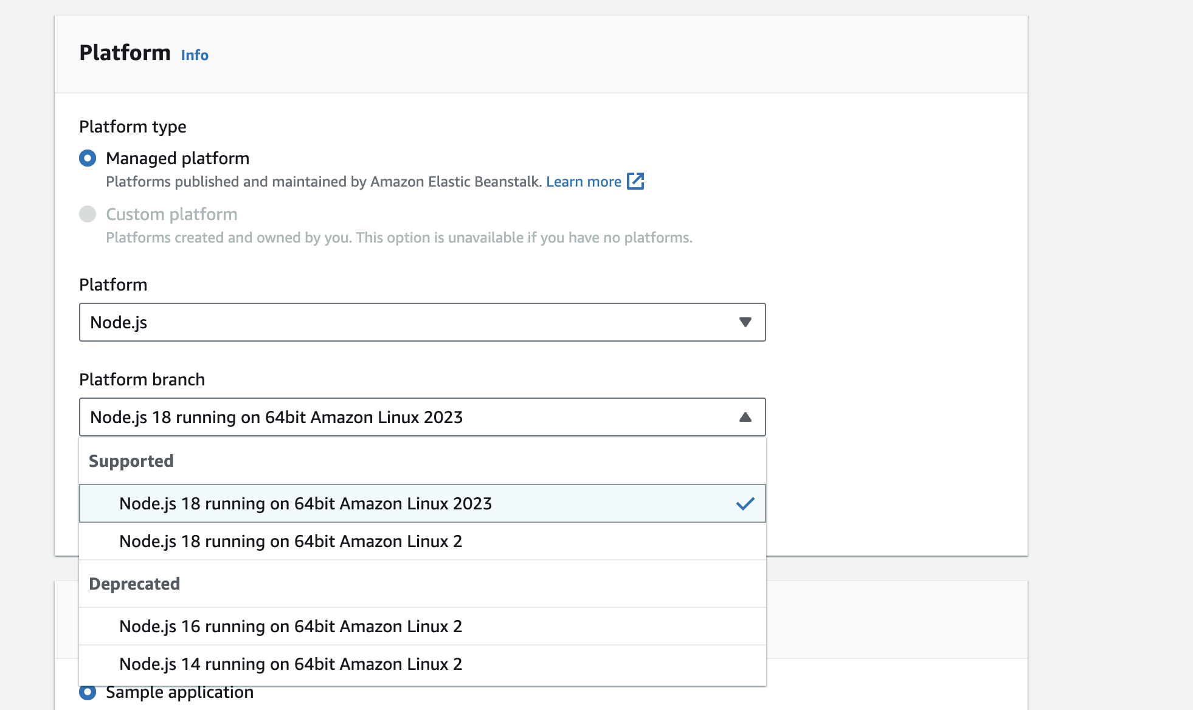Choose Node.js 18 on Amazon Linux 2

click(291, 541)
